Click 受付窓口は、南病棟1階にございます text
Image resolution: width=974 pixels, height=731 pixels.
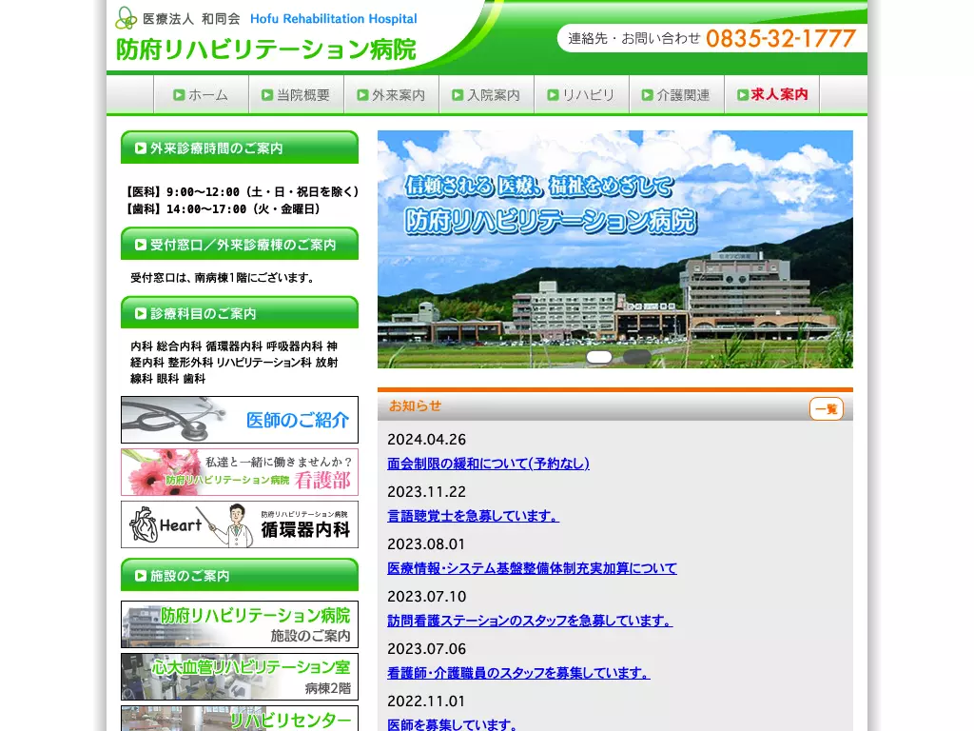pos(224,278)
